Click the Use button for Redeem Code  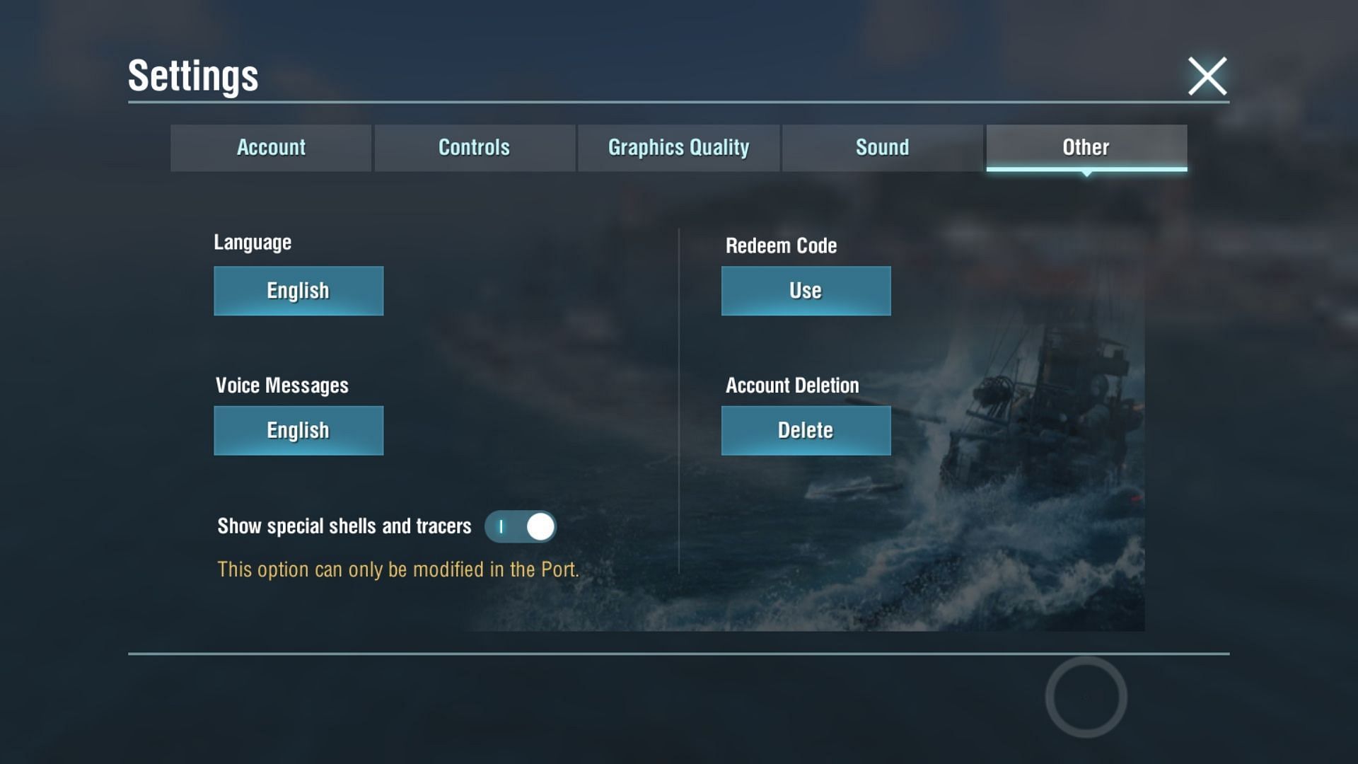click(x=805, y=290)
